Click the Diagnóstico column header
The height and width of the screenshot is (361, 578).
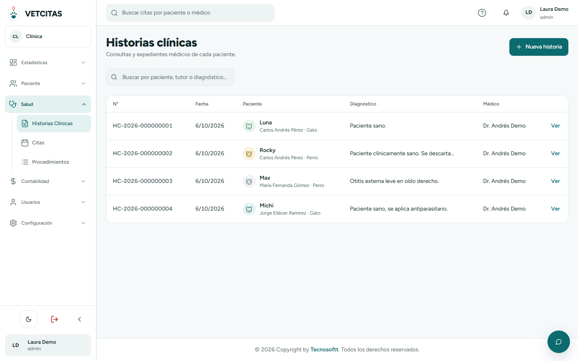363,104
